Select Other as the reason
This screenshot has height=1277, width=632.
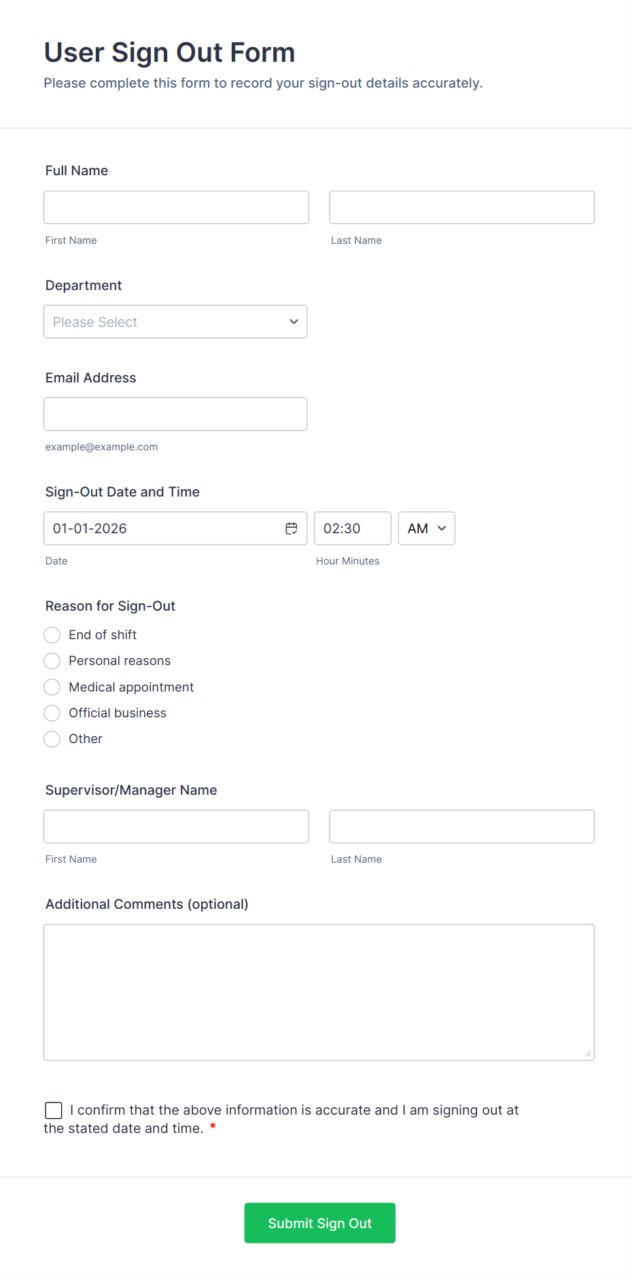(x=52, y=739)
